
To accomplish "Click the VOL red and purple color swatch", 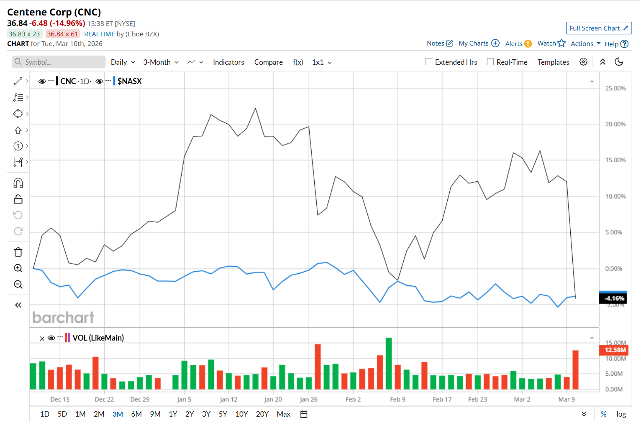I will (x=68, y=338).
